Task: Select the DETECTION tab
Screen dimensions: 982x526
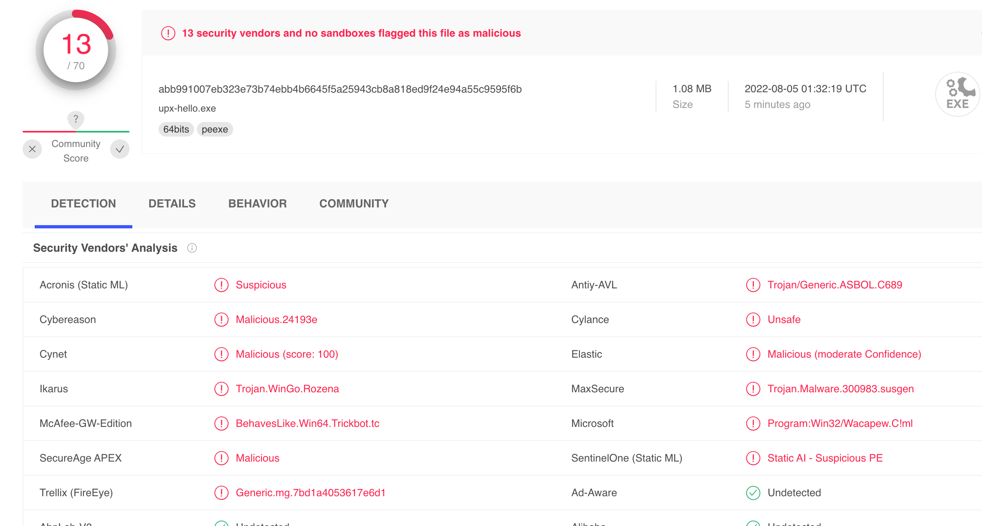Action: pos(84,204)
